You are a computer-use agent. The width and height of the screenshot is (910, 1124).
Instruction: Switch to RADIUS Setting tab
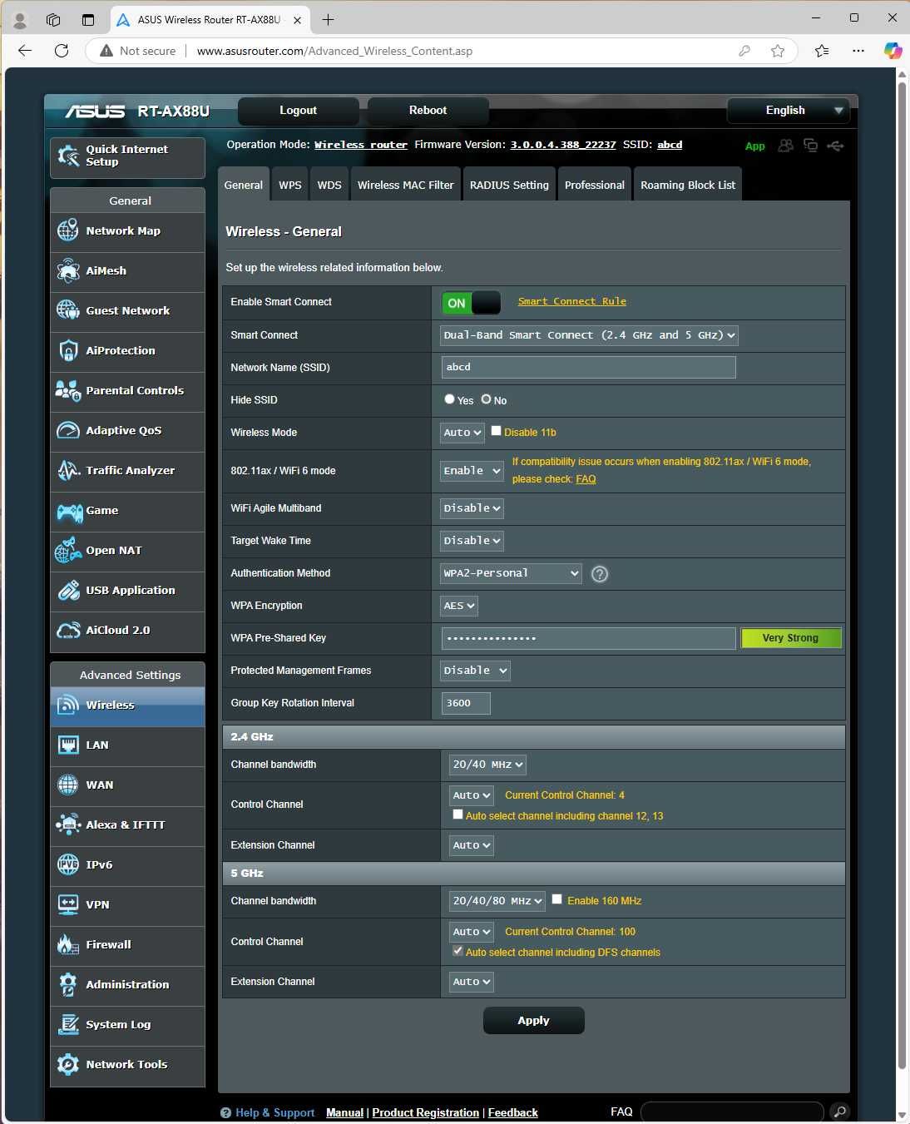[x=509, y=185]
